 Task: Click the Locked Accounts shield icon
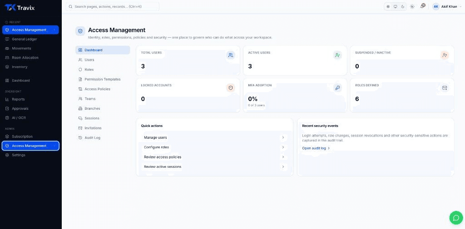coord(231,88)
